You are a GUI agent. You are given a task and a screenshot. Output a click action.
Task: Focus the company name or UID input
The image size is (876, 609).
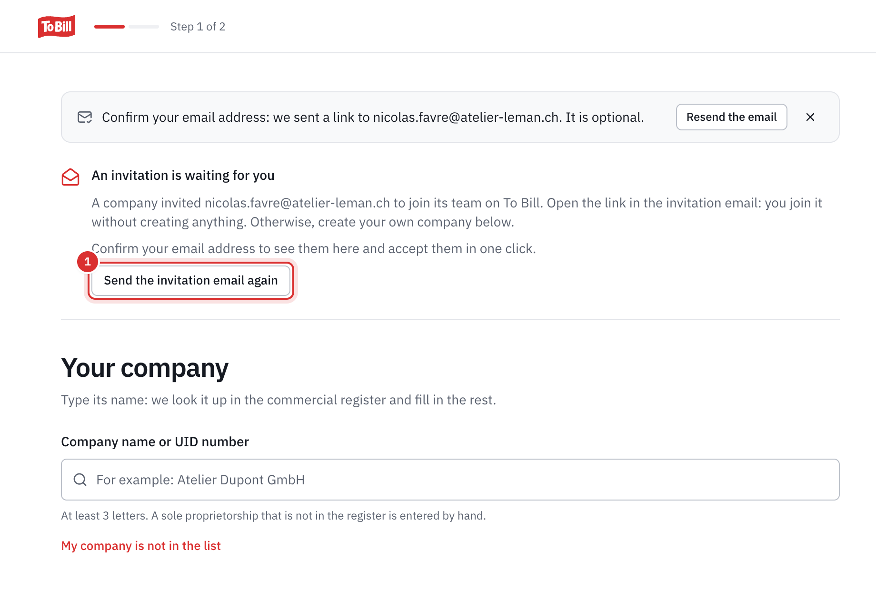450,480
